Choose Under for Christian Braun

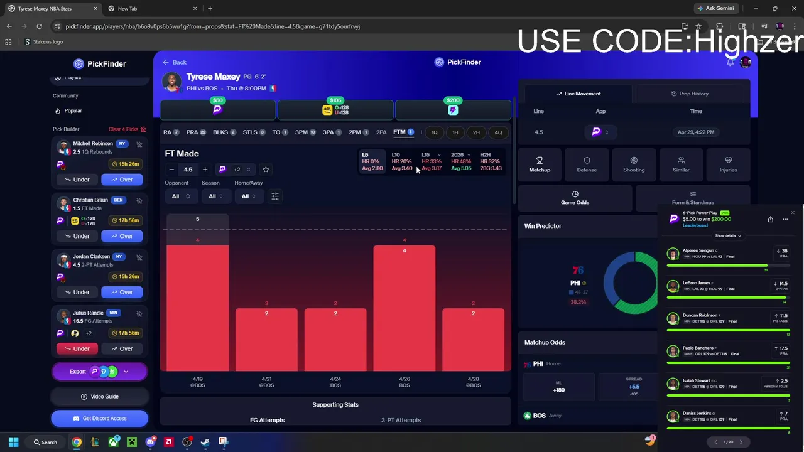click(77, 236)
